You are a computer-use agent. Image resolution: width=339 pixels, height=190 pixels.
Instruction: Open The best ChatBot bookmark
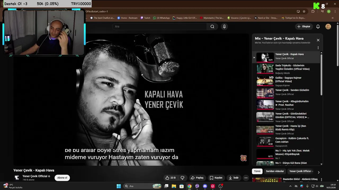pyautogui.click(x=102, y=18)
